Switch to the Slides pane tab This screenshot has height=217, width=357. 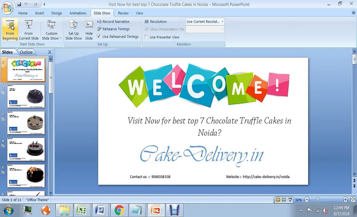(7, 52)
